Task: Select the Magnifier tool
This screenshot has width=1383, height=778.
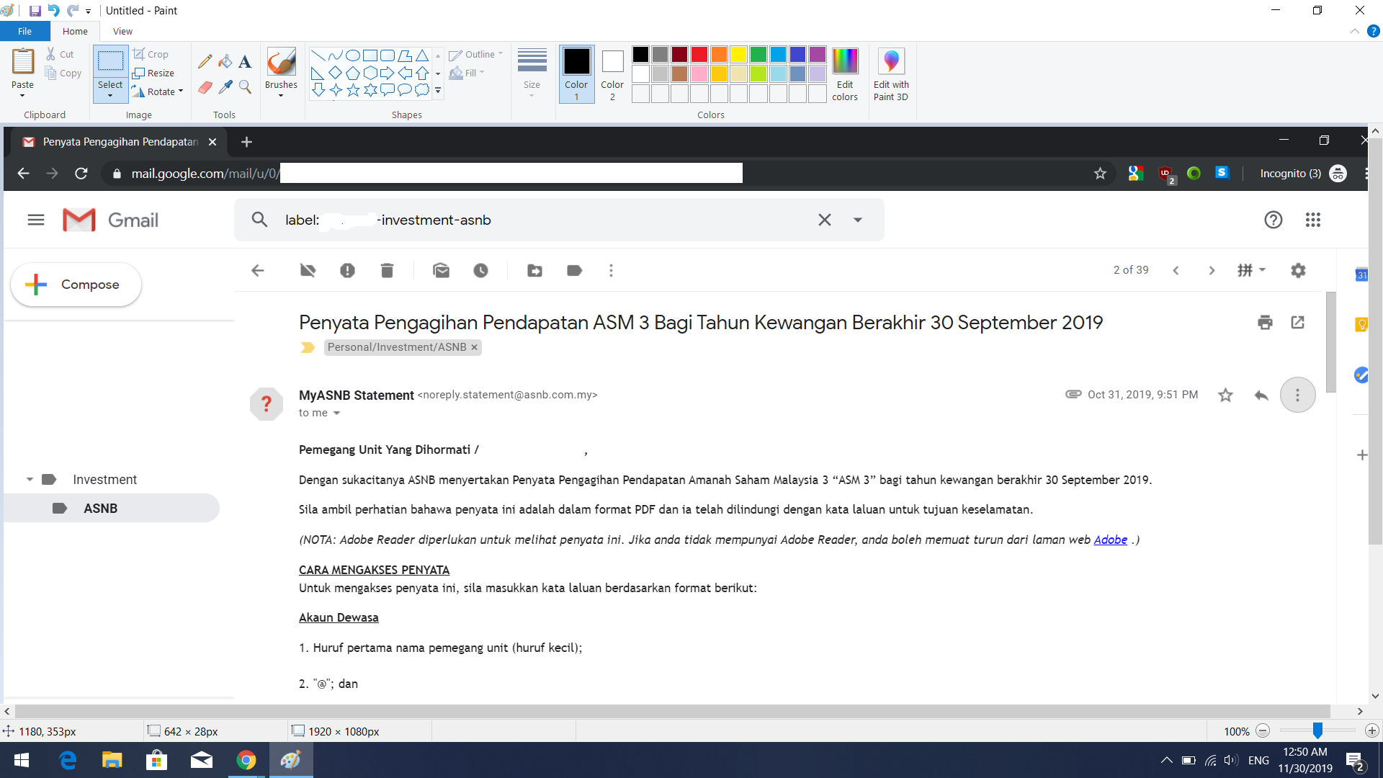Action: (x=245, y=87)
